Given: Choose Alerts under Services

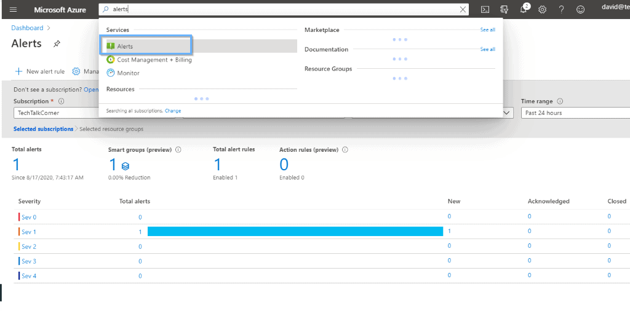Looking at the screenshot, I should (x=201, y=46).
